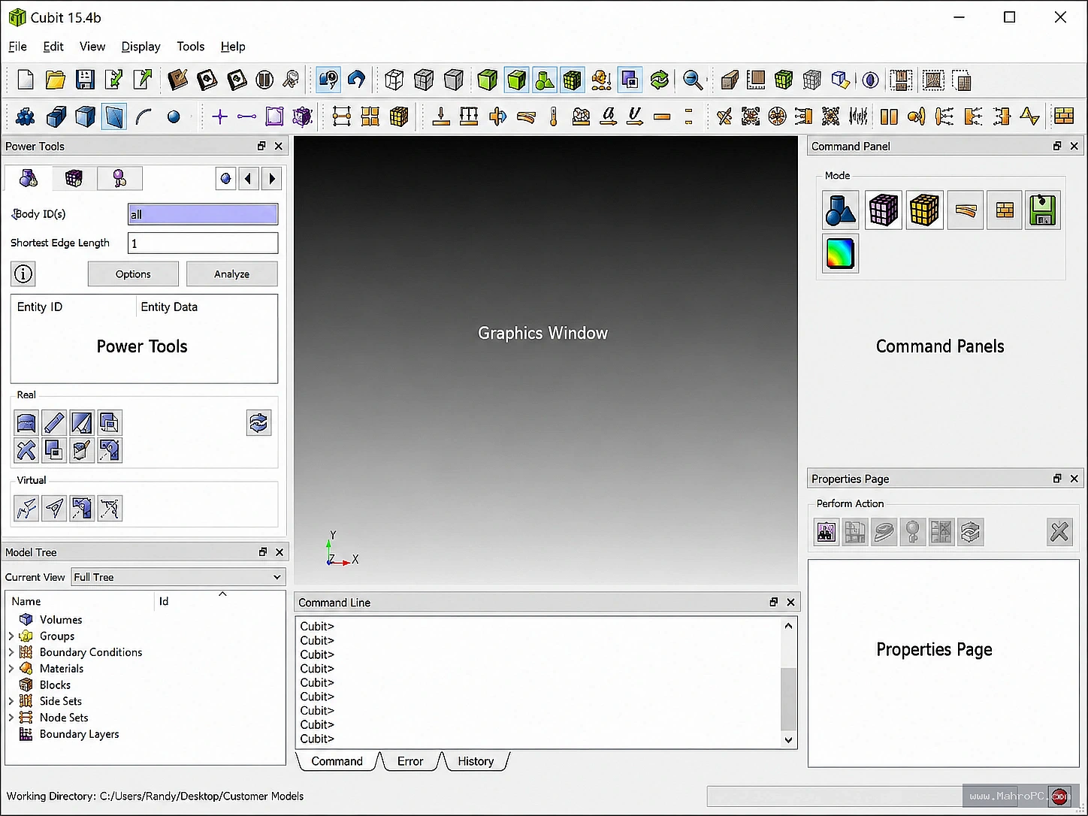Select the curve selection arc icon

[144, 116]
